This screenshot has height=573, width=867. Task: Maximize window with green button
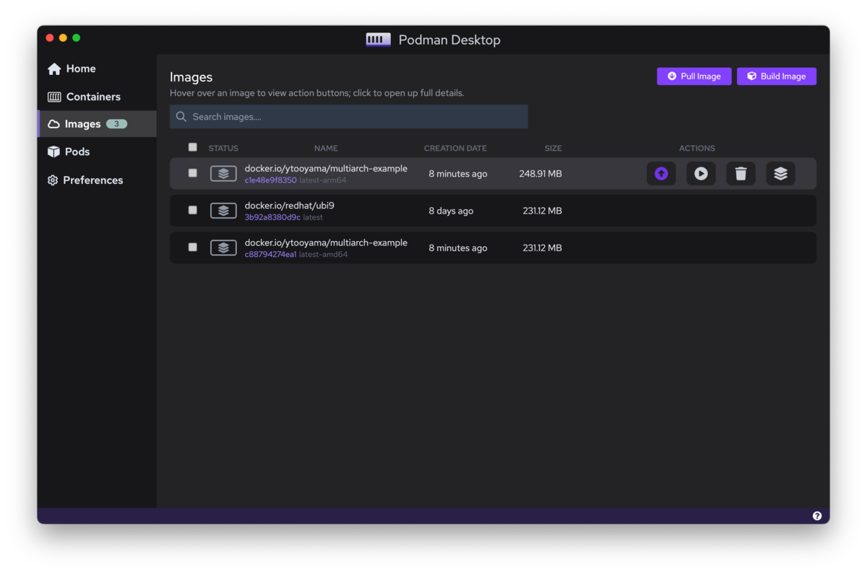click(x=76, y=38)
